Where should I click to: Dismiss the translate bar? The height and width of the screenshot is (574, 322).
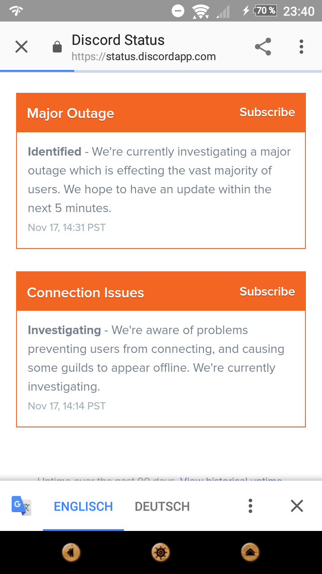pos(297,506)
